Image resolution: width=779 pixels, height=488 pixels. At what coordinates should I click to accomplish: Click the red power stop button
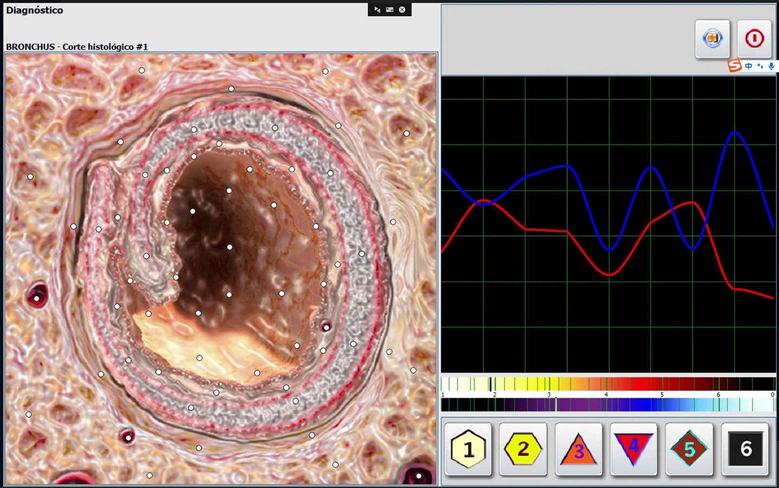tap(754, 38)
